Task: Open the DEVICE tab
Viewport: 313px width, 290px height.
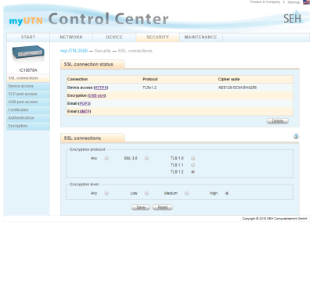Action: click(x=114, y=38)
